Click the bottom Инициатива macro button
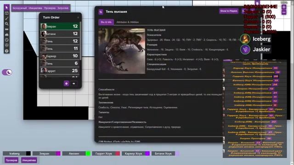This screenshot has height=165, width=294. coord(29,160)
